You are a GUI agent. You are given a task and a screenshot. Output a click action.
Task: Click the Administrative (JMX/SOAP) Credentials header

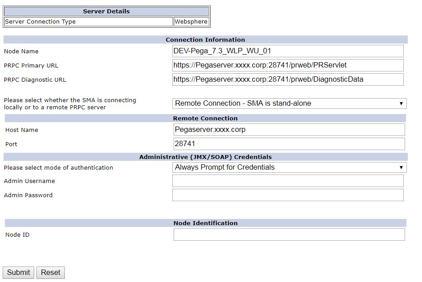point(206,157)
